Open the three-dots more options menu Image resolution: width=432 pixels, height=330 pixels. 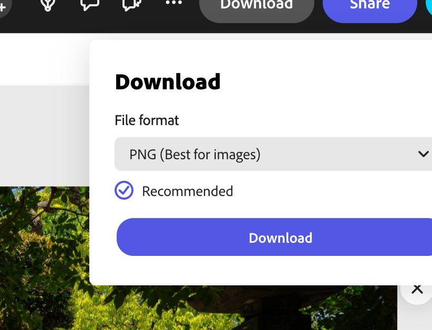(x=174, y=3)
